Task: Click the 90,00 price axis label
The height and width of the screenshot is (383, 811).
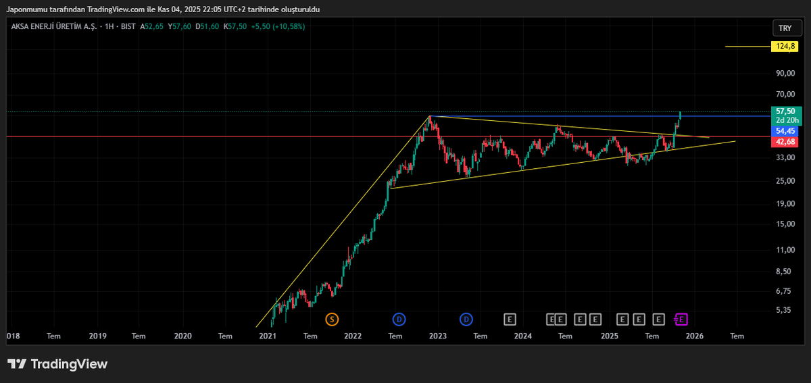Action: coord(785,74)
